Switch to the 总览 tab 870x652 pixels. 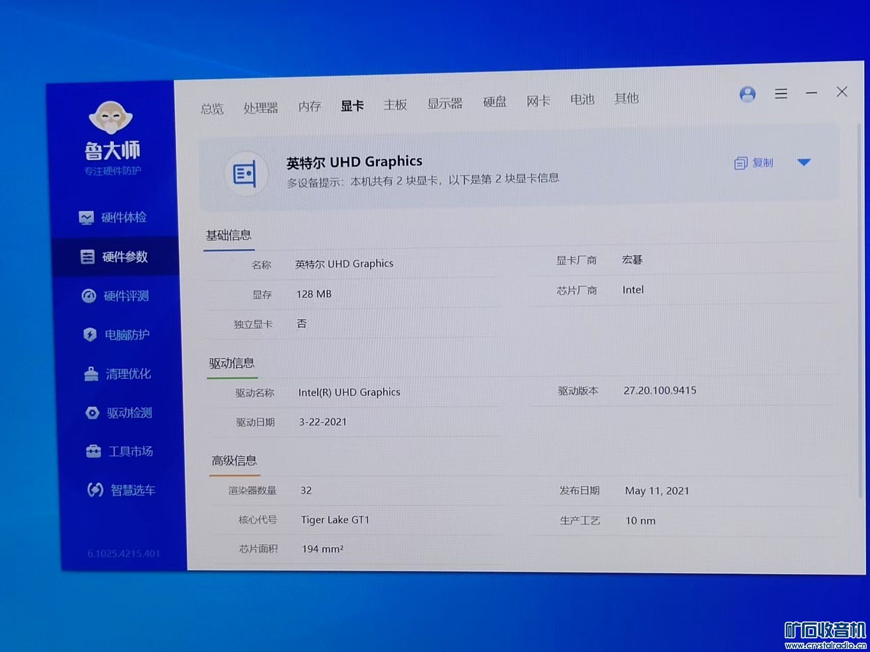click(212, 109)
